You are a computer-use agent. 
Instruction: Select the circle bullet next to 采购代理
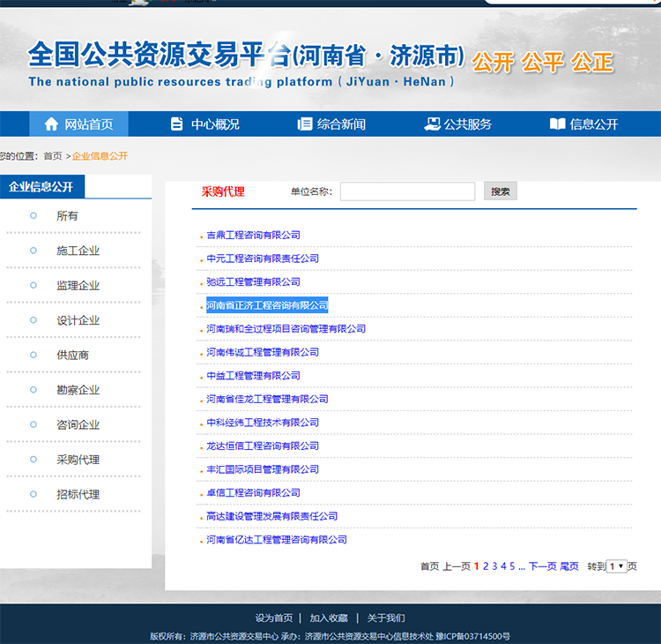point(33,460)
